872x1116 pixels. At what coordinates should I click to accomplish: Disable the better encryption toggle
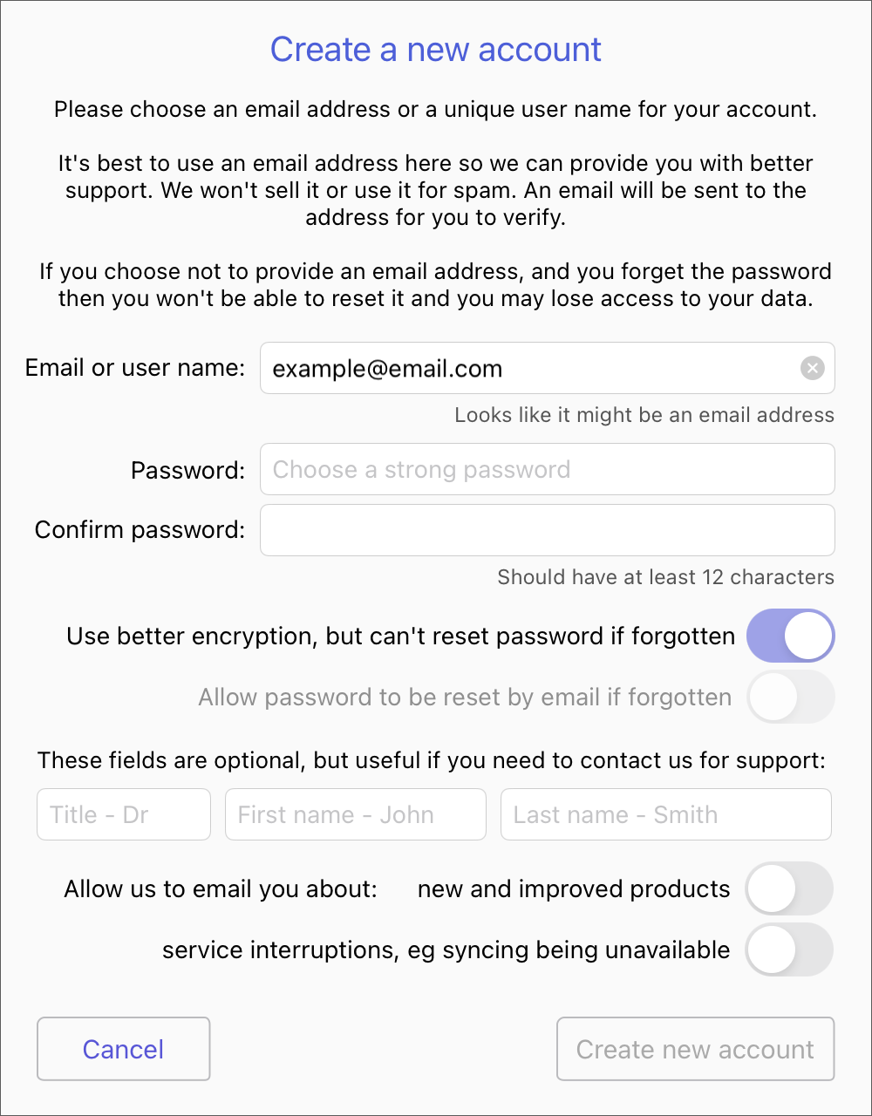[790, 636]
